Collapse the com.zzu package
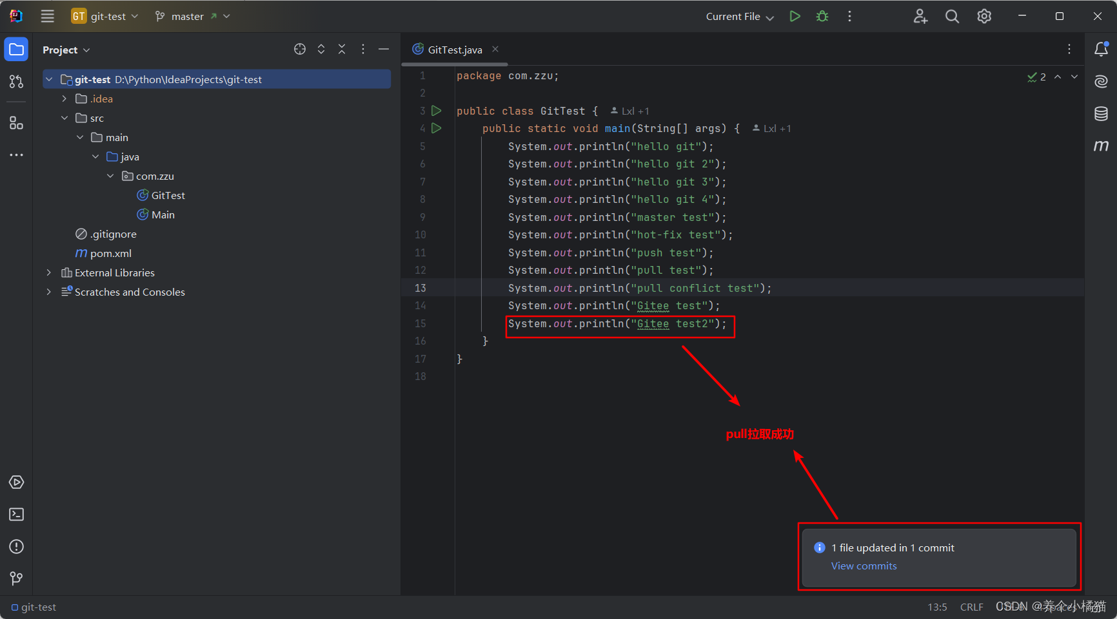 click(x=110, y=176)
